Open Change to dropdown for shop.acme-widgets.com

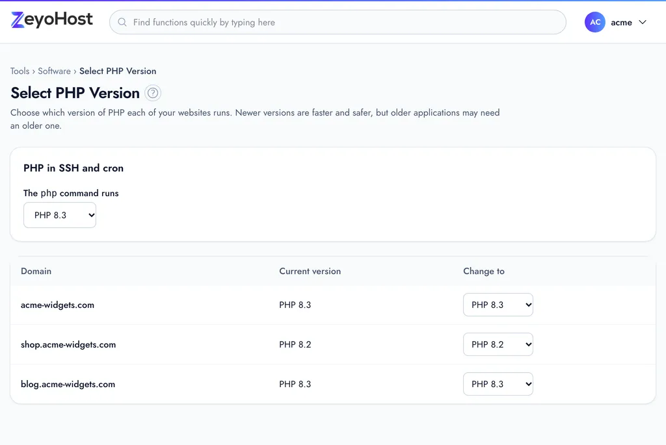[498, 344]
